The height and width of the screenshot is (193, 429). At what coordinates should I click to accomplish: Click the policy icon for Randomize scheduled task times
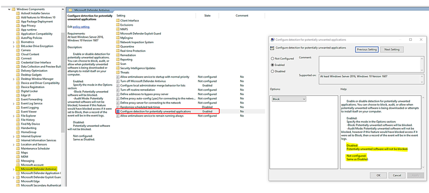point(118,107)
